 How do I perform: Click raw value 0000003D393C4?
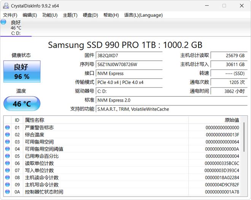click(x=222, y=170)
